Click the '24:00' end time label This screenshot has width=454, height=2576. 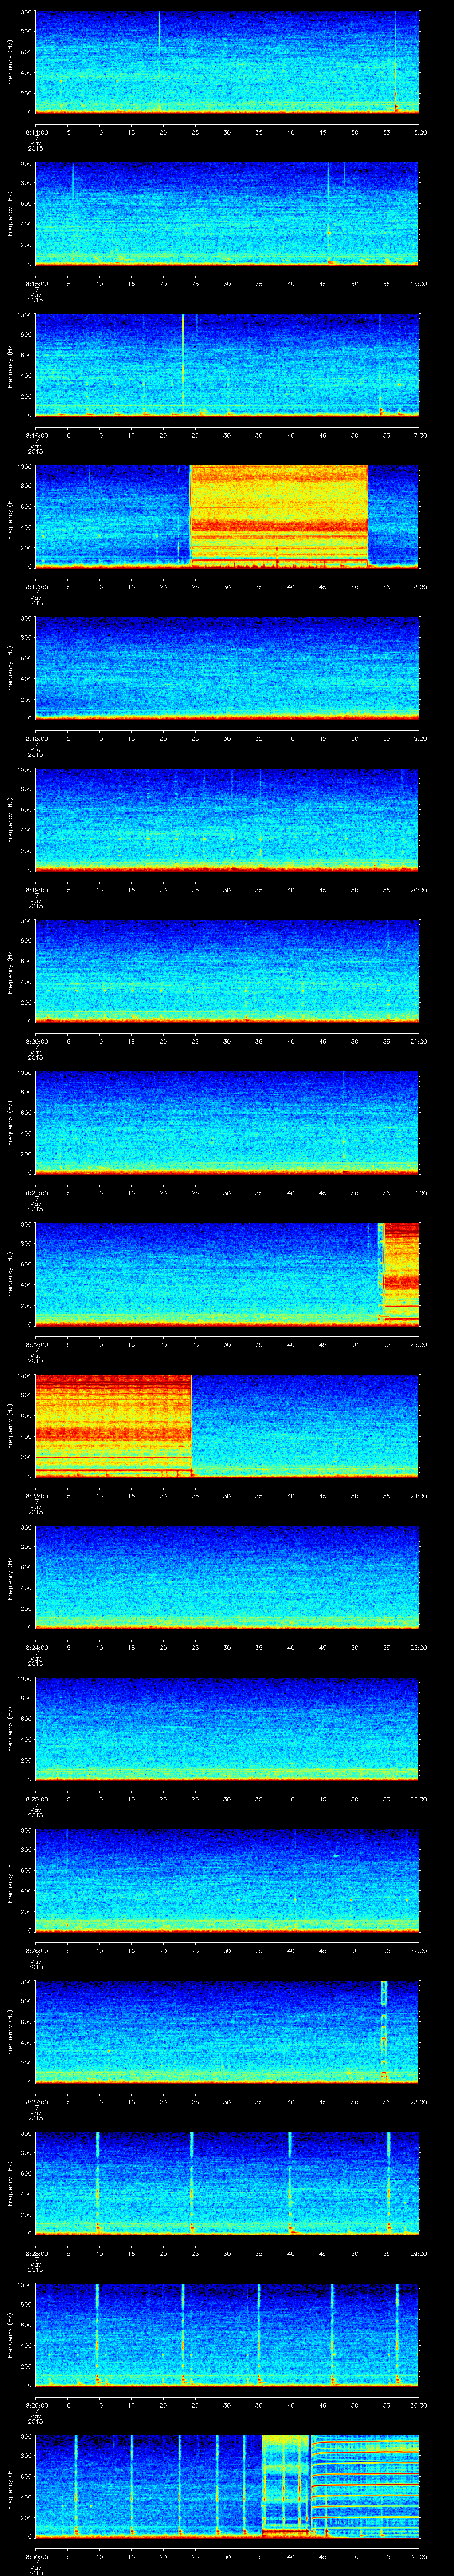(x=418, y=1495)
